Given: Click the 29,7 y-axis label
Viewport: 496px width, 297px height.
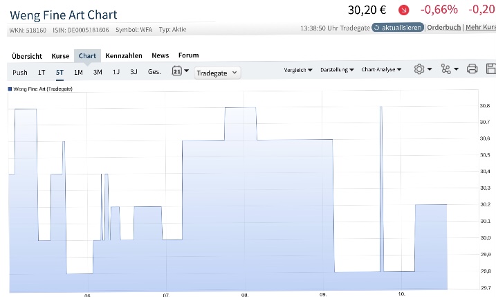Looking at the screenshot, I should pos(486,288).
